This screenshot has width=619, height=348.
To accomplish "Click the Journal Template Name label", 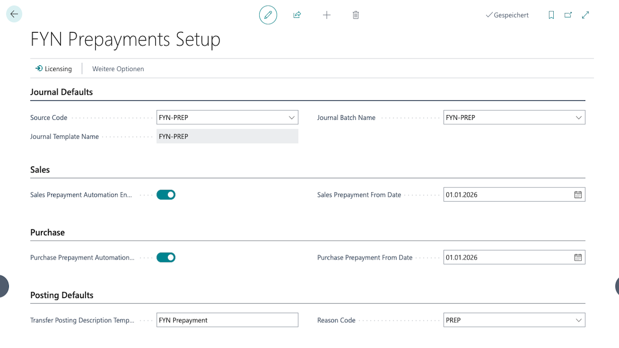I will [64, 137].
